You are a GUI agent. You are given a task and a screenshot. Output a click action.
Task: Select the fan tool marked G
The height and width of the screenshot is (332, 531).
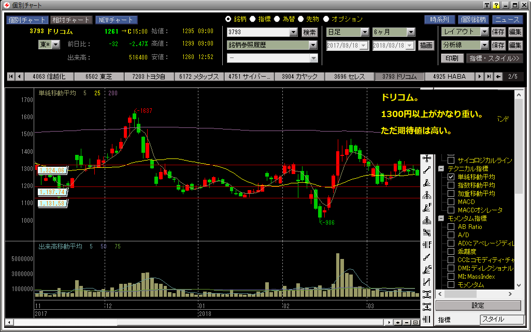tap(427, 270)
